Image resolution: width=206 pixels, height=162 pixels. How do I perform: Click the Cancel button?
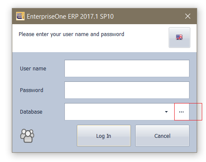pos(162,136)
